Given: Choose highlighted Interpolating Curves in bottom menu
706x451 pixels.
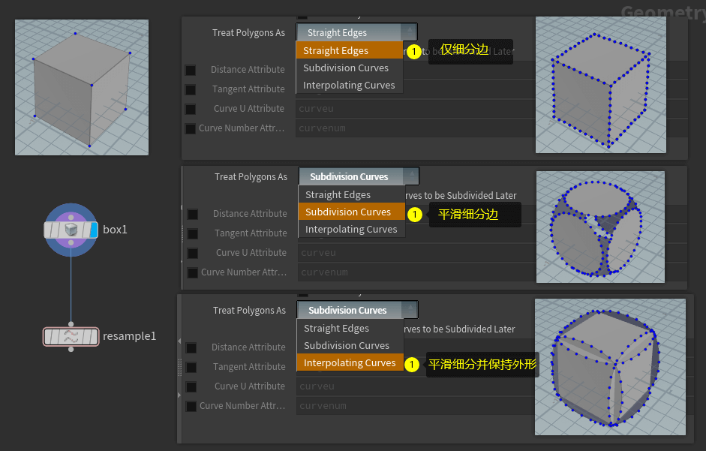Looking at the screenshot, I should [x=350, y=362].
